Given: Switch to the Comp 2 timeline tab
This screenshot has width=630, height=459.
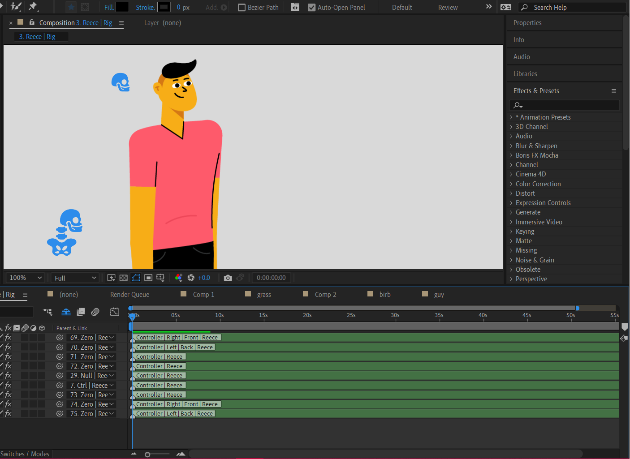Looking at the screenshot, I should (325, 295).
